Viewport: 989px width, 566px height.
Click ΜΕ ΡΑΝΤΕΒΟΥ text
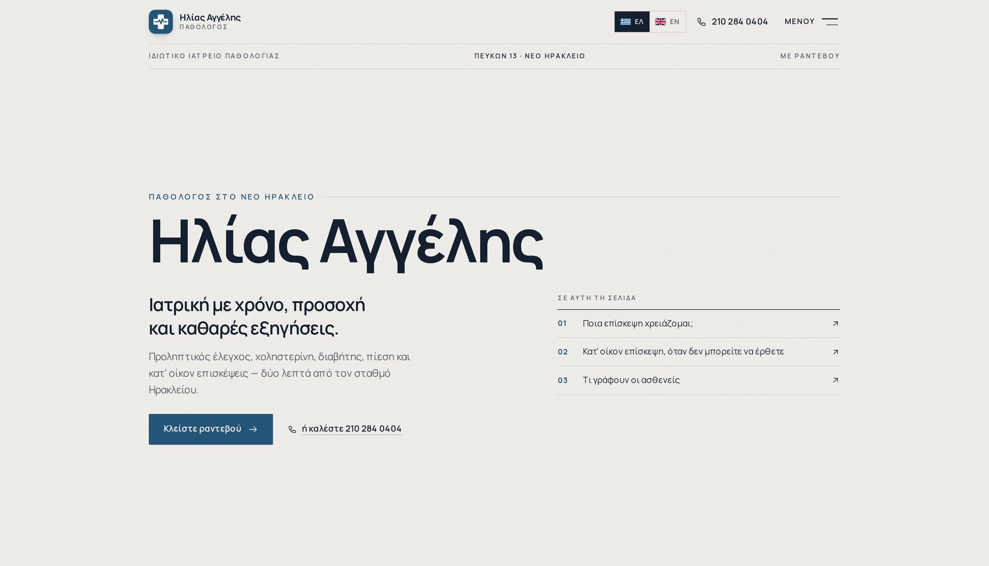coord(810,56)
